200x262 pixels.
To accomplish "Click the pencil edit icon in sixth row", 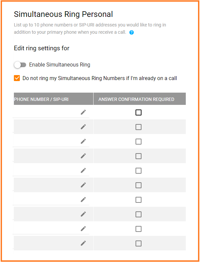I will 83,185.
